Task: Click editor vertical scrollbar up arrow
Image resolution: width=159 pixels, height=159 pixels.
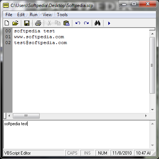Action: 152,34
